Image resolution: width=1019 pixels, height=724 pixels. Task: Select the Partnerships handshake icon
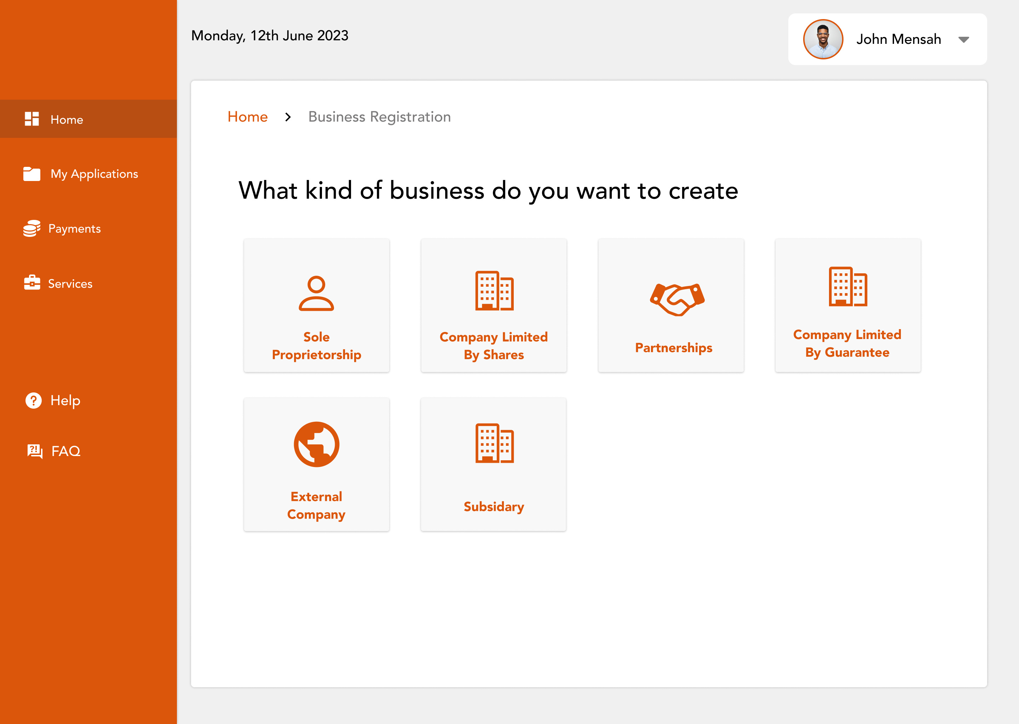(x=677, y=299)
